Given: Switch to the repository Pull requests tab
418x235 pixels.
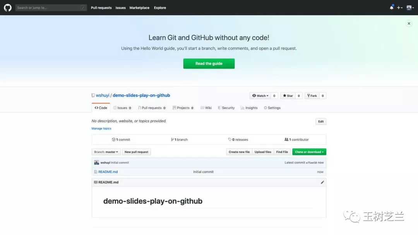Looking at the screenshot, I should click(152, 108).
